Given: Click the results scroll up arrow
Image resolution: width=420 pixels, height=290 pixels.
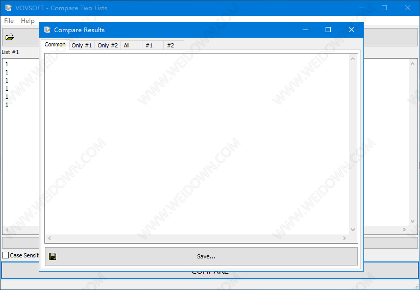Looking at the screenshot, I should click(353, 59).
